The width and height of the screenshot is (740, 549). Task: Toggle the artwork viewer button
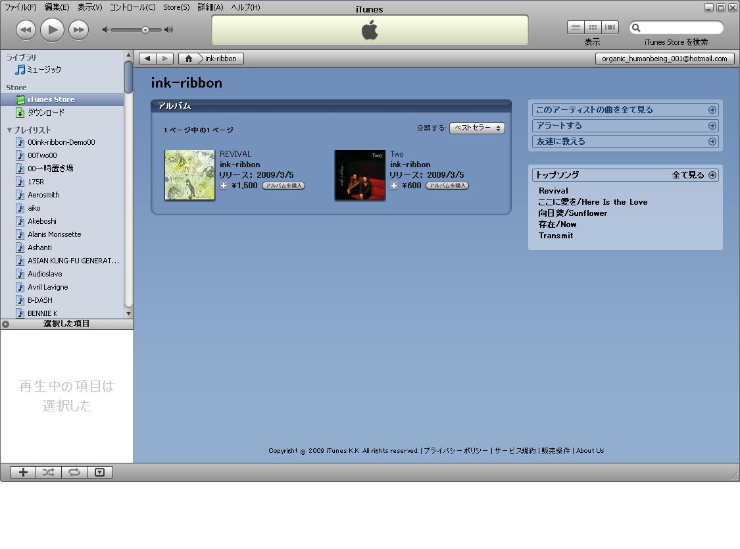click(x=99, y=472)
